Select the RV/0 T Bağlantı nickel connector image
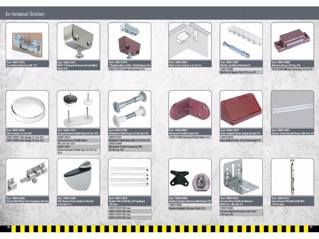Screen dimensions: 319x239 78,41
